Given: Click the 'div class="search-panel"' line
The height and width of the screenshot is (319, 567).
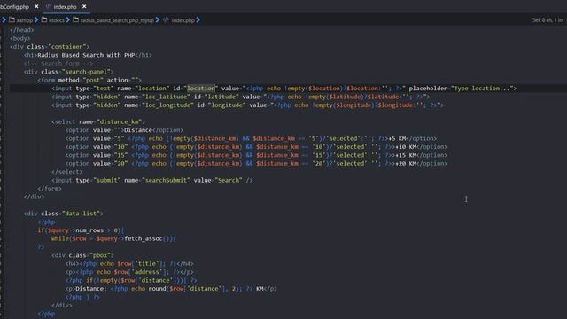Looking at the screenshot, I should pos(69,72).
